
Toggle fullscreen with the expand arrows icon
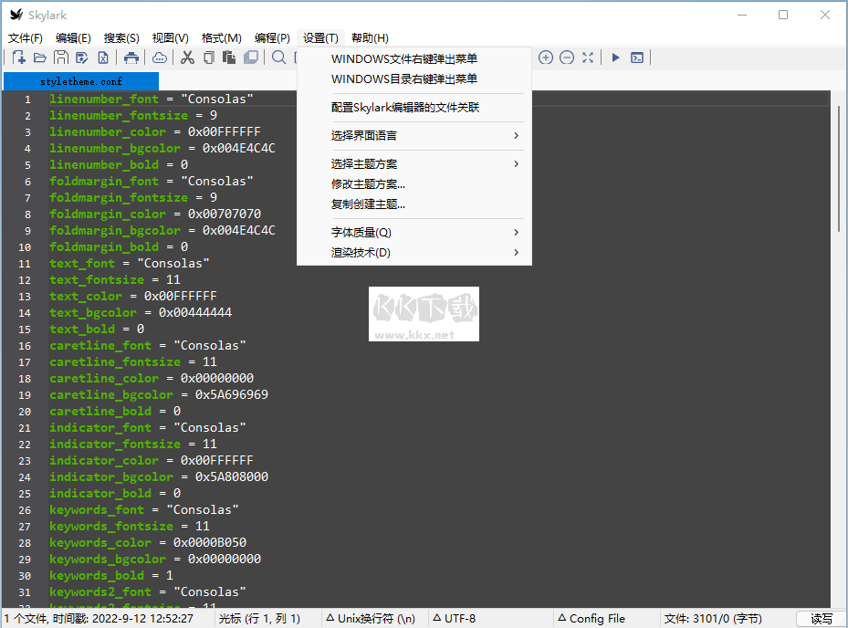click(588, 57)
